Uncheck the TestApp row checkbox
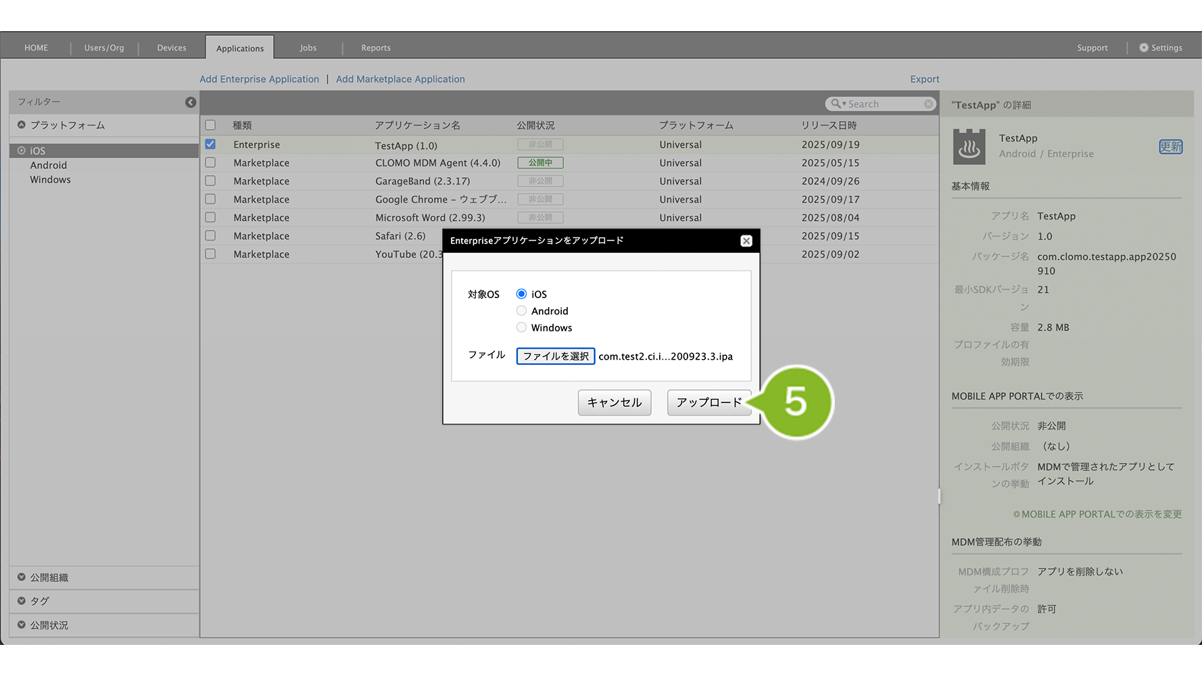The width and height of the screenshot is (1202, 676). [210, 145]
